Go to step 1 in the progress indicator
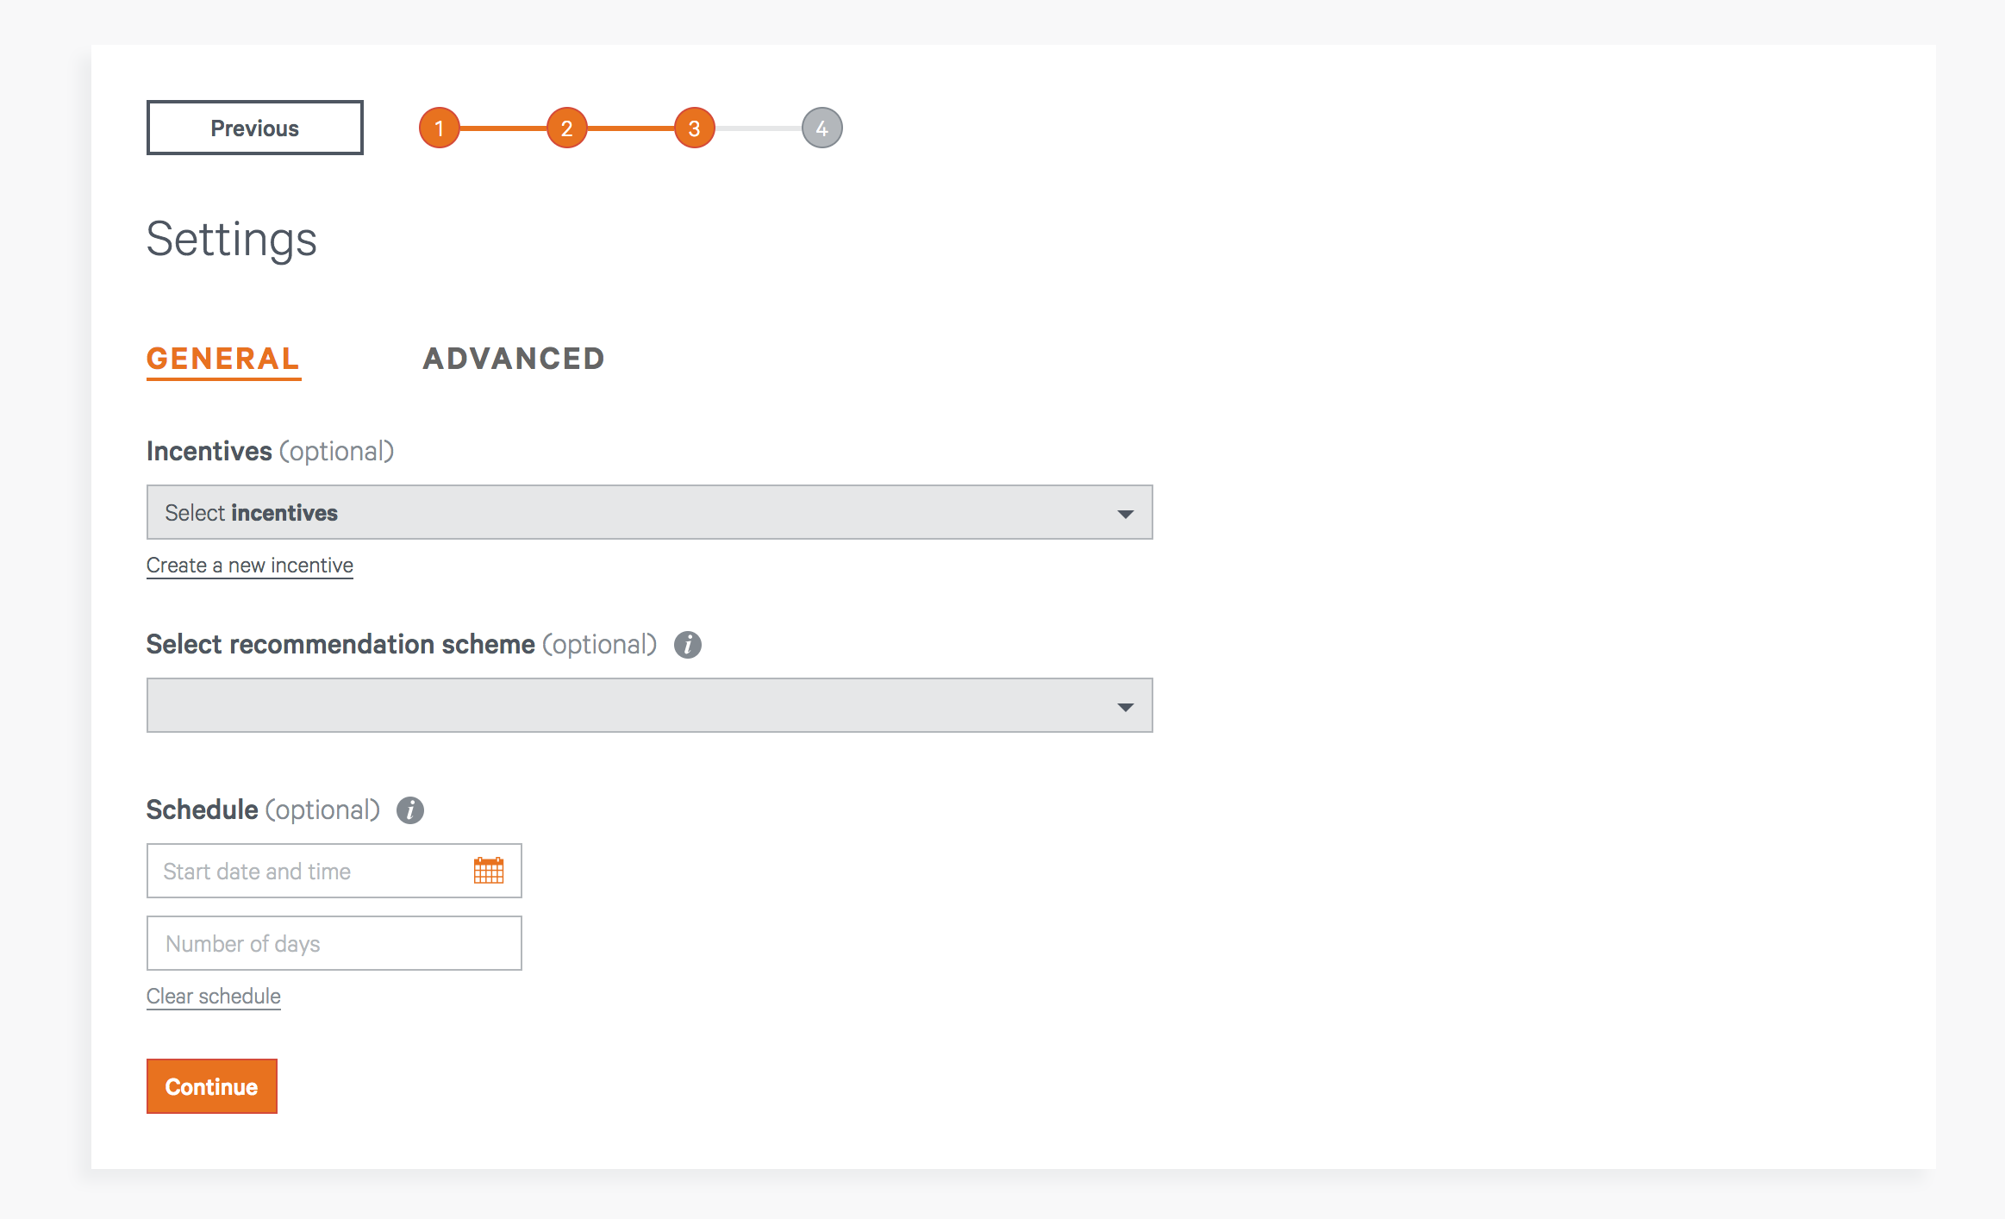Viewport: 2005px width, 1219px height. coord(440,128)
